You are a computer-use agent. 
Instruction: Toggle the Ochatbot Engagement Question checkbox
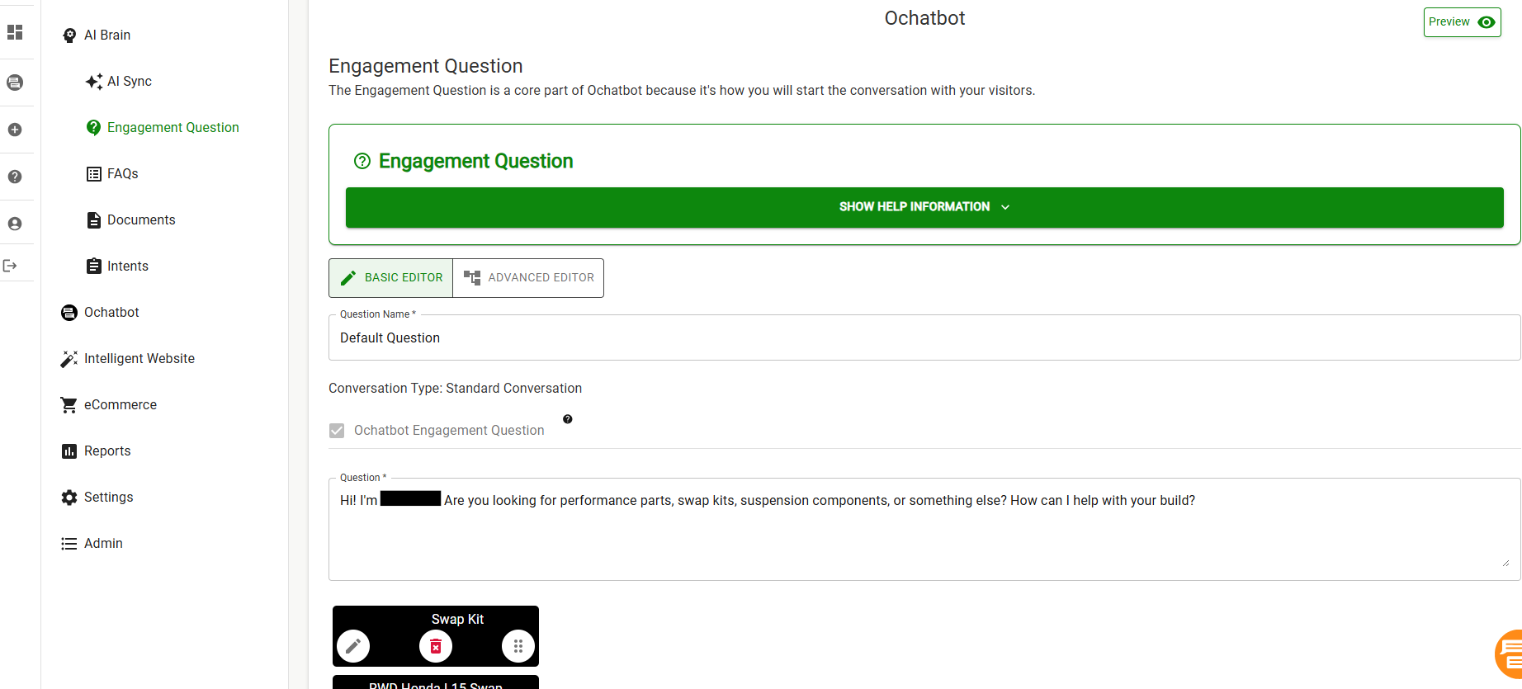coord(337,431)
